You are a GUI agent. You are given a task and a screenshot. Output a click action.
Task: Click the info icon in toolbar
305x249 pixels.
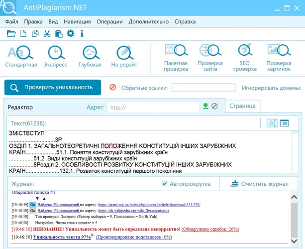click(82, 33)
